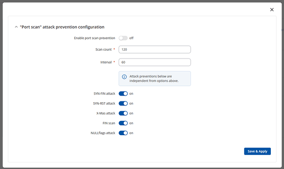Click the Scan count label
The width and height of the screenshot is (284, 169).
point(103,49)
